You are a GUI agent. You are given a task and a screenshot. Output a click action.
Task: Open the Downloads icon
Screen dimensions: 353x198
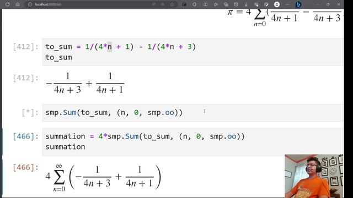click(x=246, y=4)
